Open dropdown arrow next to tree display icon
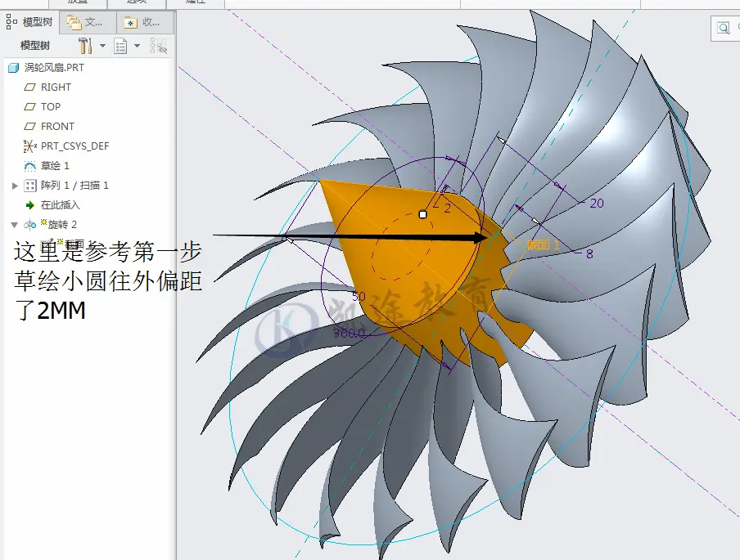The image size is (740, 560). (x=138, y=46)
